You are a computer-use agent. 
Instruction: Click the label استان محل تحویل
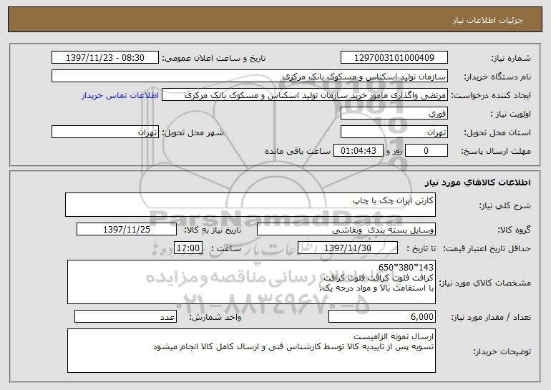click(x=497, y=132)
